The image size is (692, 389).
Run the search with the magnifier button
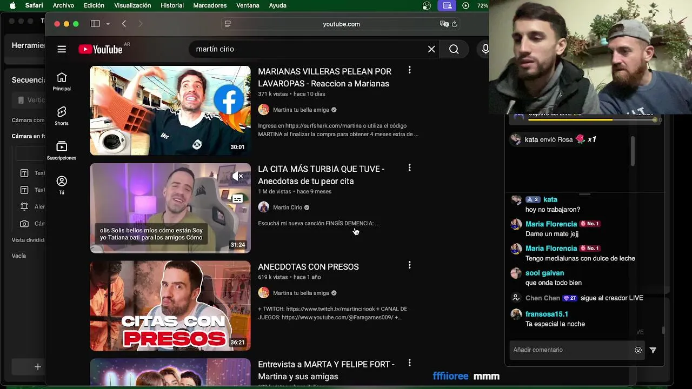coord(454,49)
